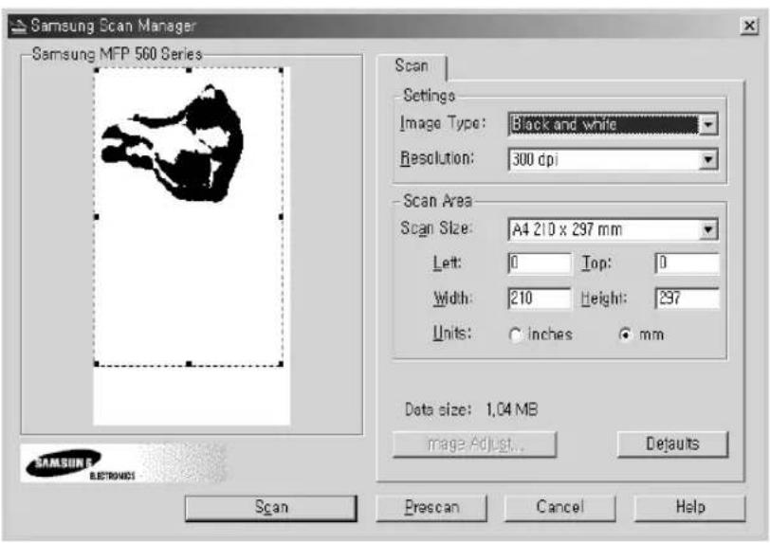Click the Samsung MFP 560 Series label
This screenshot has height=543, width=770.
click(x=117, y=53)
